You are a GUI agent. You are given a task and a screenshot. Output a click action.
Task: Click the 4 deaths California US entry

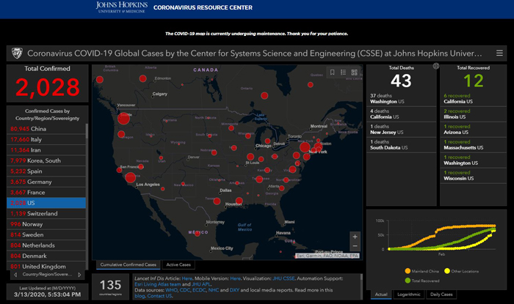[401, 114]
